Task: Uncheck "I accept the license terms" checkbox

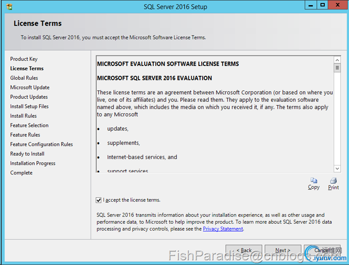Action: coord(98,200)
